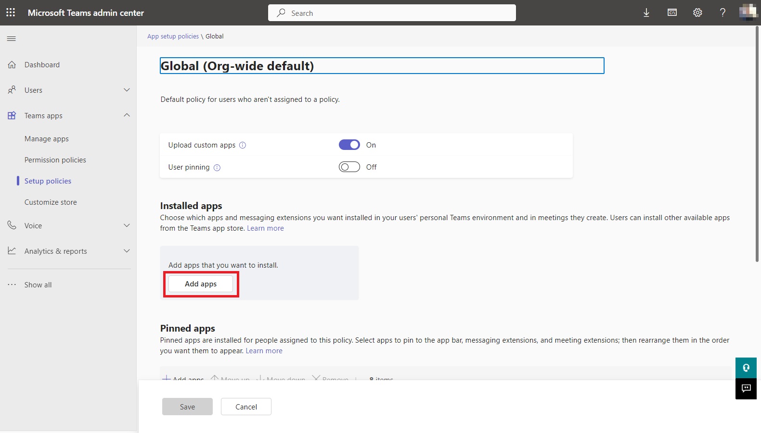Click Add apps under Installed apps
The width and height of the screenshot is (761, 433).
pyautogui.click(x=201, y=284)
